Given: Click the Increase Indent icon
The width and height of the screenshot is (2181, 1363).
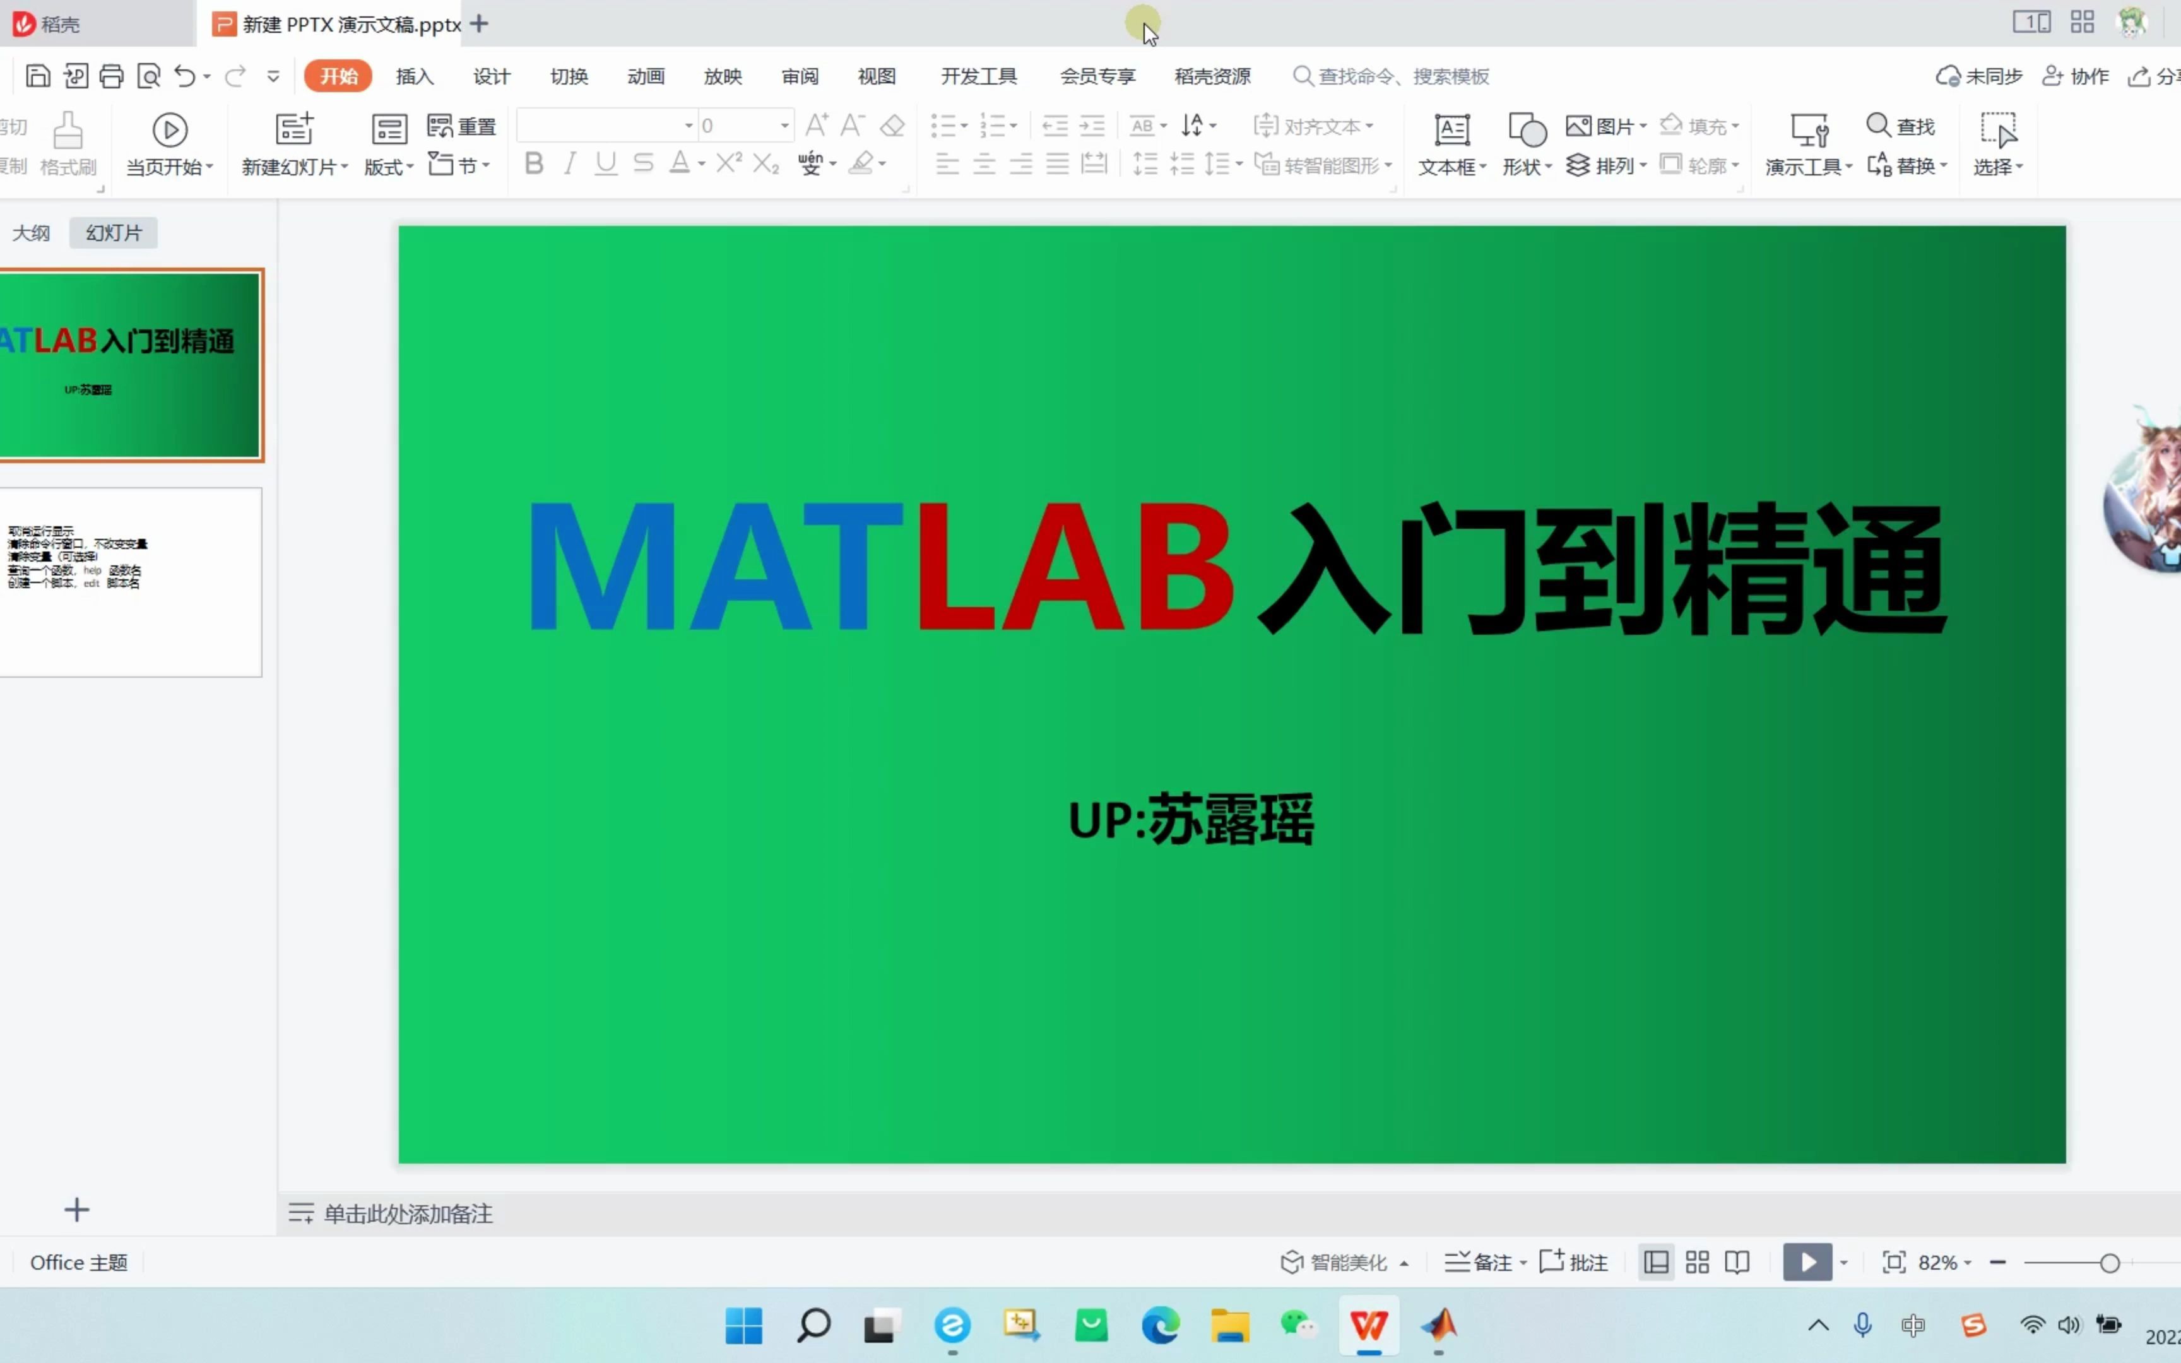Looking at the screenshot, I should 1091,126.
